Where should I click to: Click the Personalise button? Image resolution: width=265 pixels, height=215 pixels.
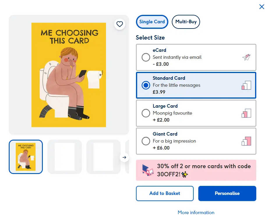point(227,193)
